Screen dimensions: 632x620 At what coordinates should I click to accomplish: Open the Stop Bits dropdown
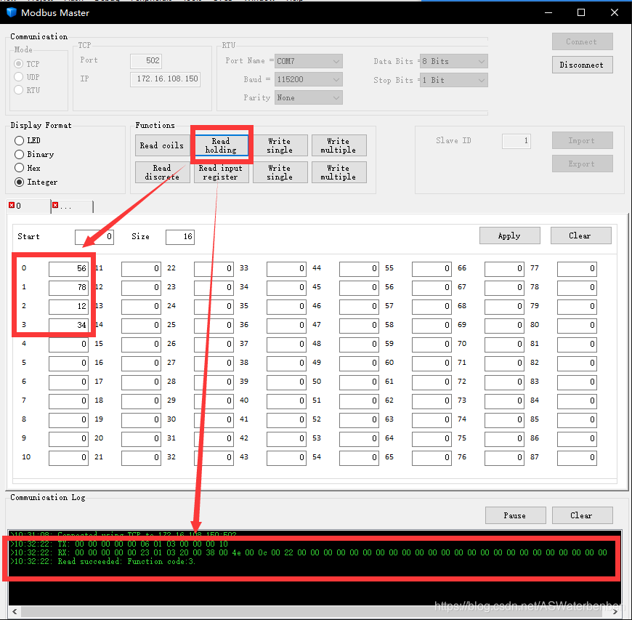click(x=453, y=80)
